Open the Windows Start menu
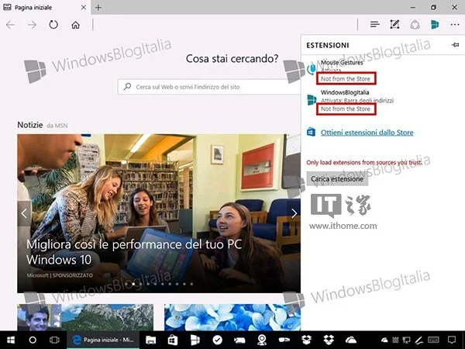465x349 pixels. 11,340
